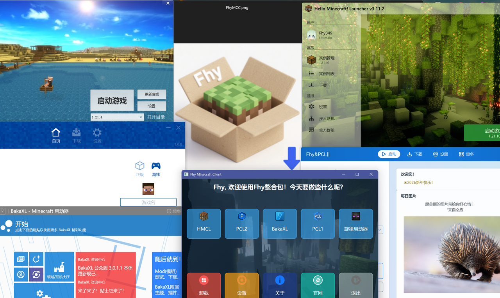Image resolution: width=500 pixels, height=298 pixels.
Task: Click the 更新游戏 button
Action: pos(152,94)
